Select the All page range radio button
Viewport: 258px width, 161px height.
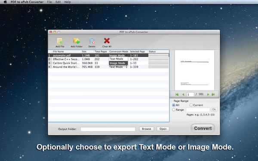tap(174, 105)
